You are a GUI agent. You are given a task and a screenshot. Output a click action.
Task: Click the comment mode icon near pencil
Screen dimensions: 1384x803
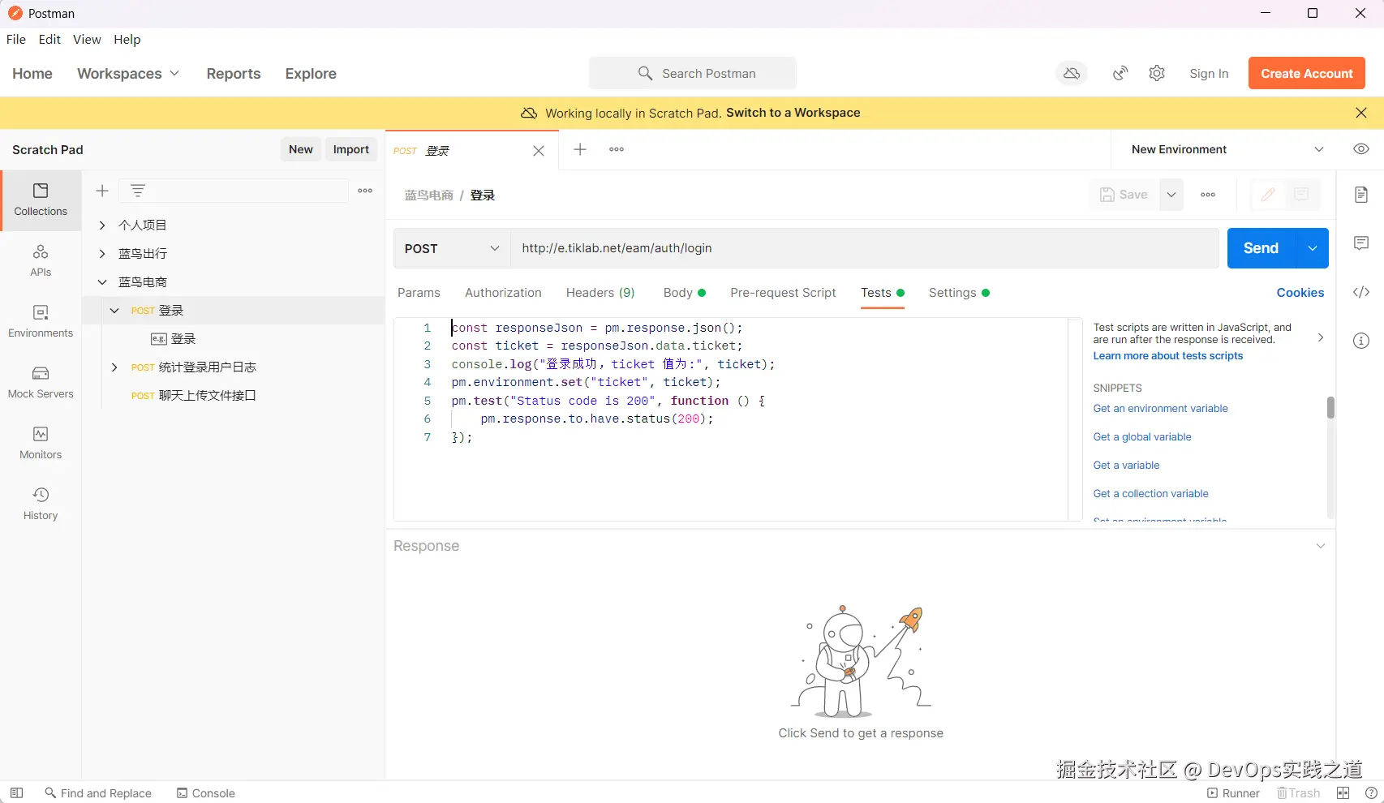(1301, 195)
